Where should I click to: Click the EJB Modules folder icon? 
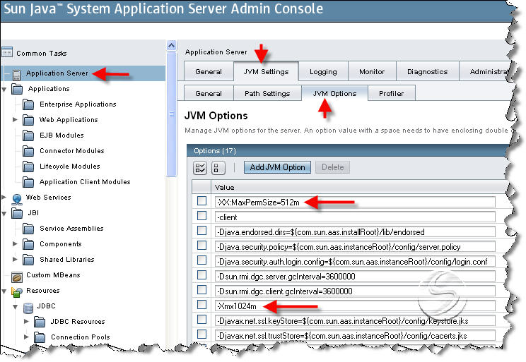pos(28,135)
